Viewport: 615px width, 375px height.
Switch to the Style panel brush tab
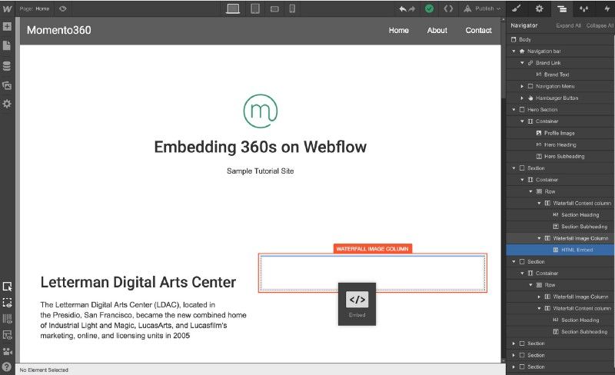tap(517, 8)
